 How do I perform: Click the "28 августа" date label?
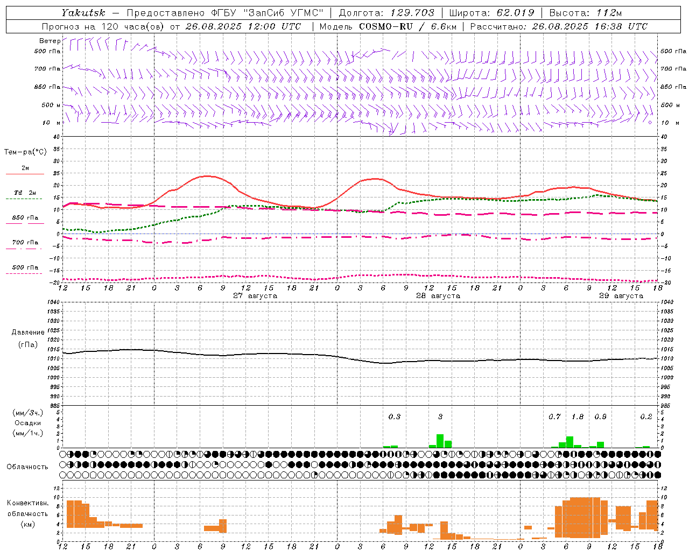[438, 296]
